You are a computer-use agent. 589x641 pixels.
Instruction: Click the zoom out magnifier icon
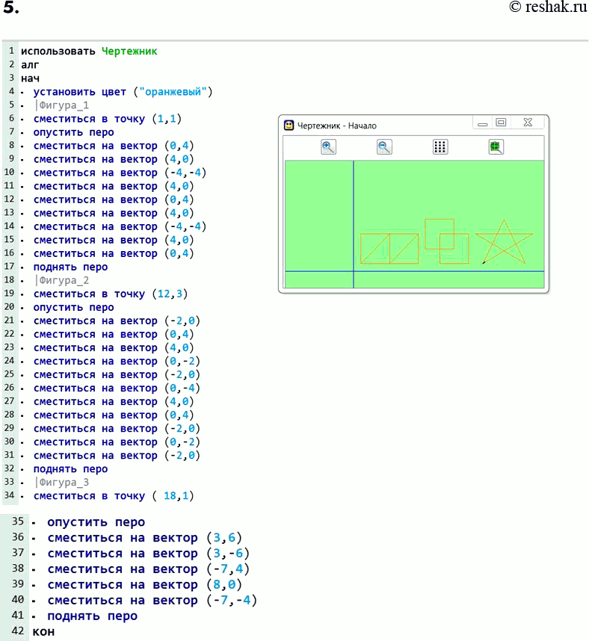click(384, 146)
